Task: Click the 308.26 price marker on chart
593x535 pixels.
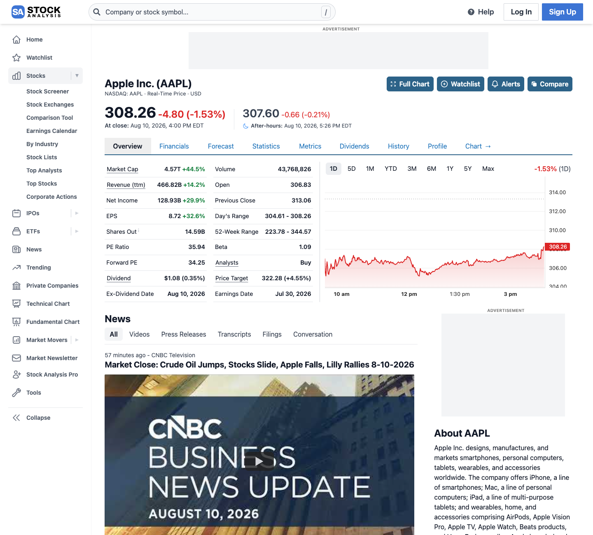Action: 558,247
